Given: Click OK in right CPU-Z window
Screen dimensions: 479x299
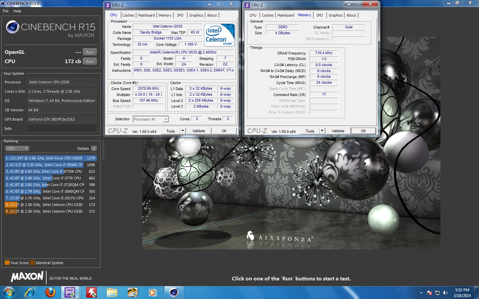Looking at the screenshot, I should [364, 131].
